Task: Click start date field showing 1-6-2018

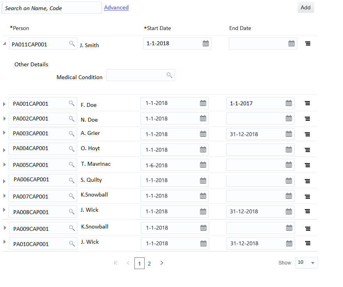Action: [x=175, y=165]
